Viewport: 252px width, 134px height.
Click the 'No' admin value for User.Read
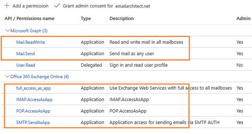(x=239, y=65)
